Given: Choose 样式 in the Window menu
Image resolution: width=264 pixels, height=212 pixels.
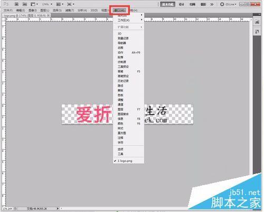Looking at the screenshot, I should coord(128,128).
